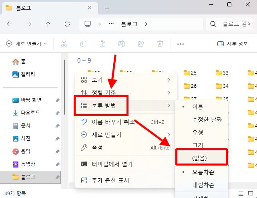Click chevron after 블로그 in address bar
The image size is (257, 198).
coord(146,24)
